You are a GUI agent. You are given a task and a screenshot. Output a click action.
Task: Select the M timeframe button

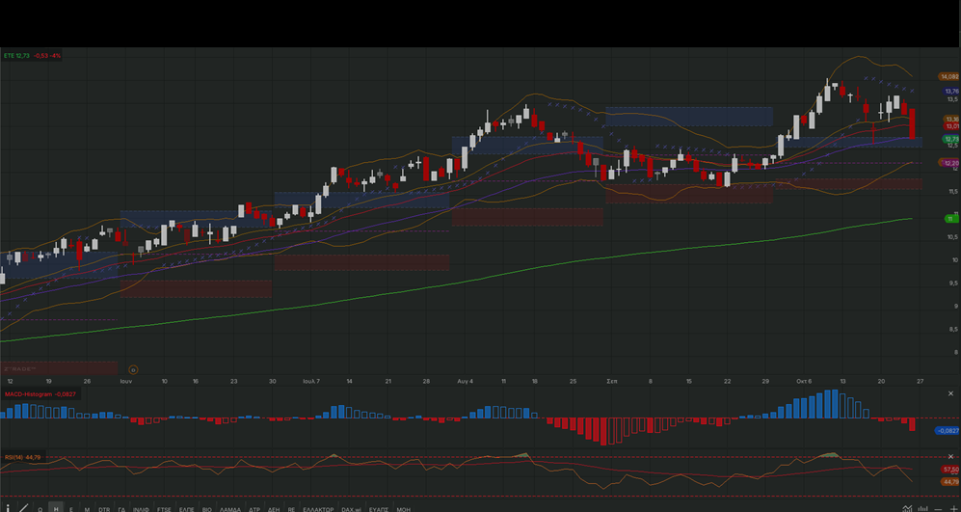87,509
